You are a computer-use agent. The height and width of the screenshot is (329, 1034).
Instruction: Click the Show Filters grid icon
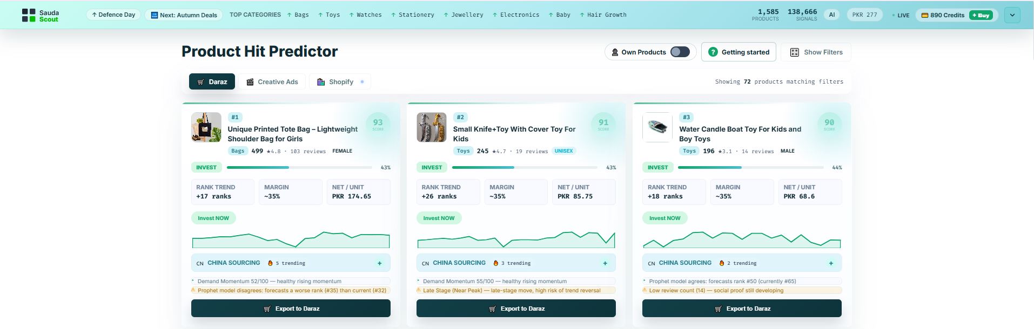pos(794,52)
